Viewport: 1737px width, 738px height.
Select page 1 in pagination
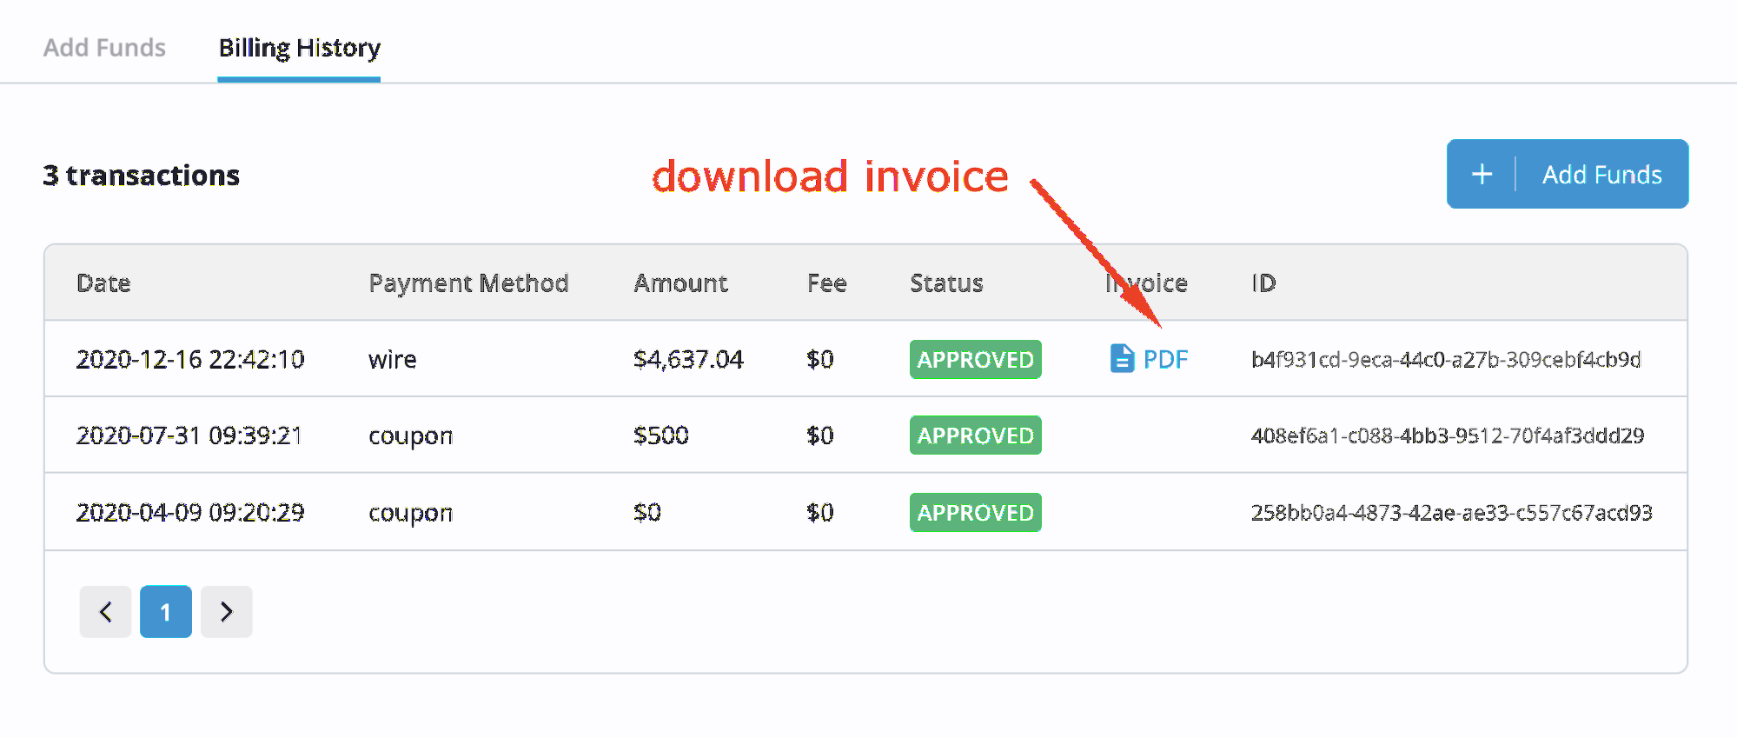point(165,612)
